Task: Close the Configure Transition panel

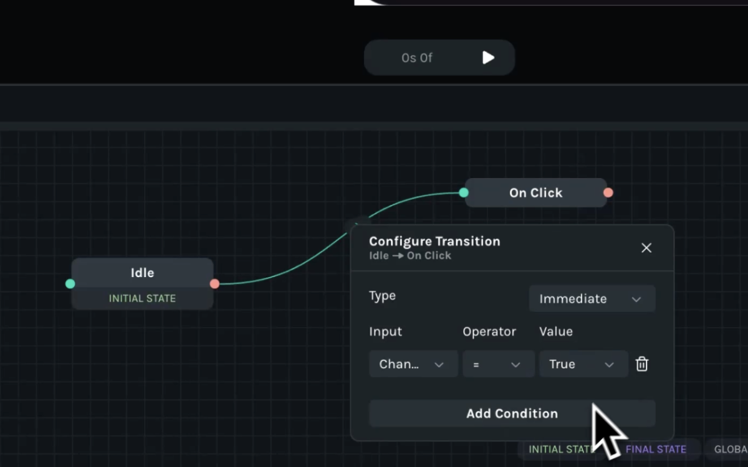Action: [x=646, y=248]
